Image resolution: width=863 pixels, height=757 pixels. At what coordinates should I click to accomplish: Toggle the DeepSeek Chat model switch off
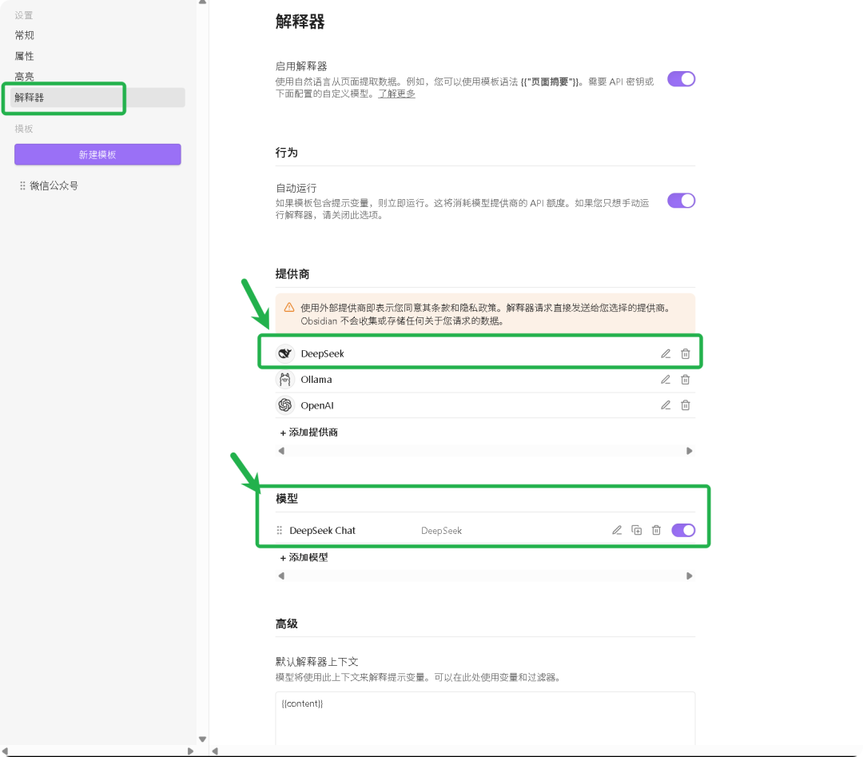683,530
